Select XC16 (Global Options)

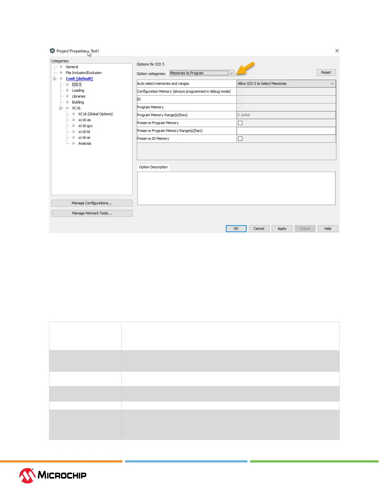coord(95,114)
